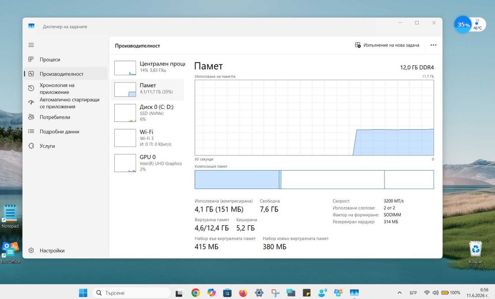Open Settings gear from taskbar
The image size is (495, 299).
259,293
